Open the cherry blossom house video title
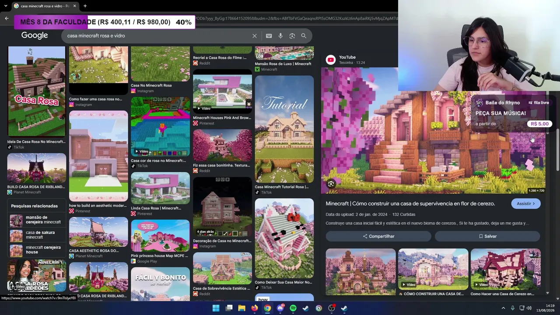The width and height of the screenshot is (560, 315). [x=410, y=203]
